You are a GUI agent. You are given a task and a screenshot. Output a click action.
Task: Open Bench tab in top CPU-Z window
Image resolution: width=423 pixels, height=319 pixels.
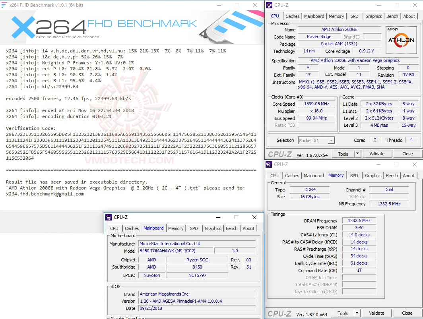pos(392,16)
